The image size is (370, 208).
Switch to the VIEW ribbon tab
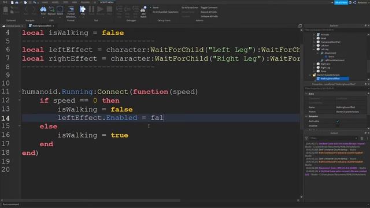pyautogui.click(x=75, y=2)
